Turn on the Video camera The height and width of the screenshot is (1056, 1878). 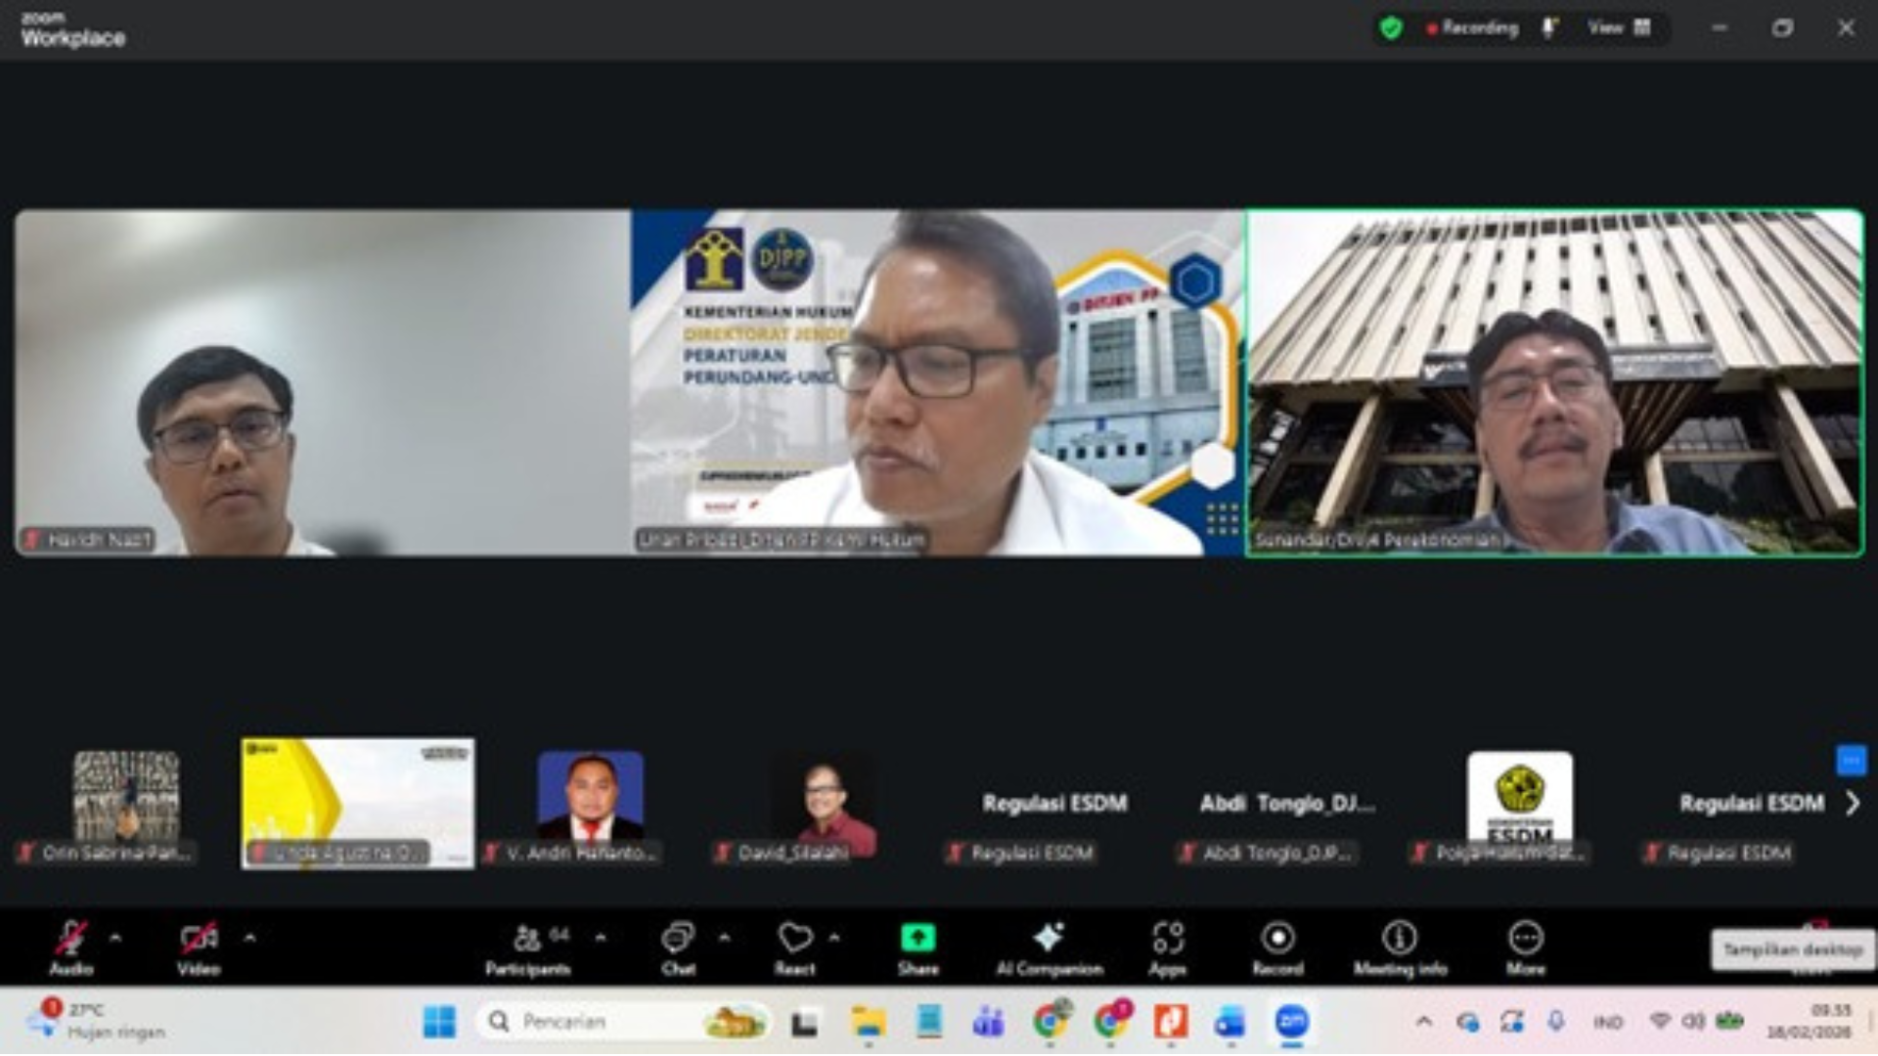pos(199,938)
